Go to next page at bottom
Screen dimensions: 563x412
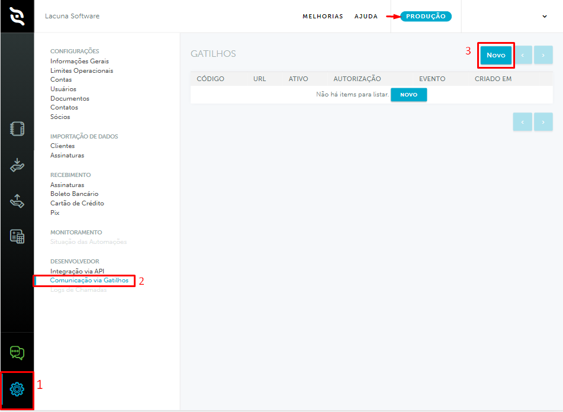pos(543,122)
